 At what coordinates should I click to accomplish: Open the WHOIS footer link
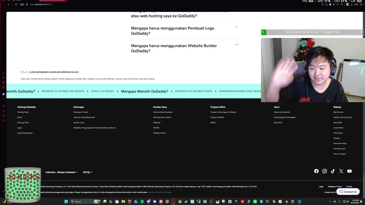pos(156,128)
